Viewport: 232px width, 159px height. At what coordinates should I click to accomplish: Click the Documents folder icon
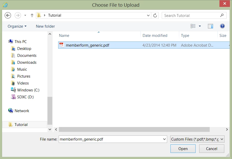tap(13, 55)
